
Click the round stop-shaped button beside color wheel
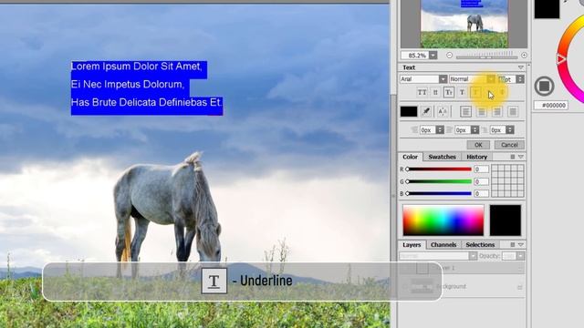pos(544,86)
